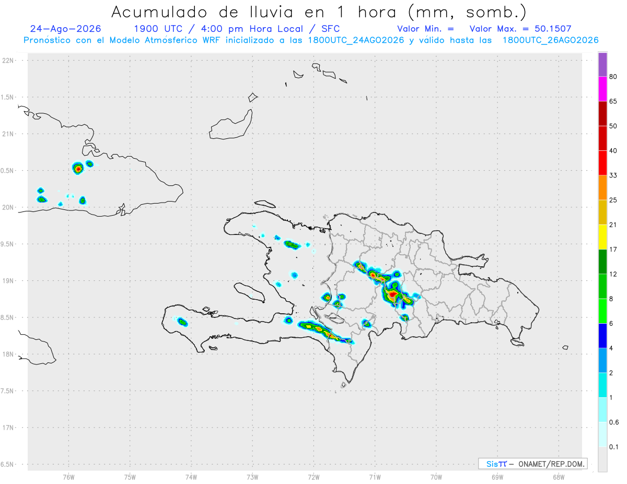
Task: Select the legend value '65'
Action: (x=613, y=101)
